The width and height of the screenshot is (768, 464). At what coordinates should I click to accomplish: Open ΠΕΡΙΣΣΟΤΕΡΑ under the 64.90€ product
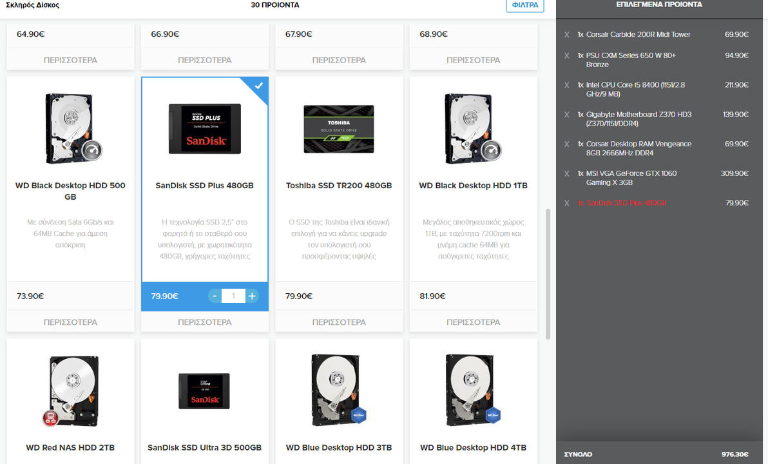70,60
